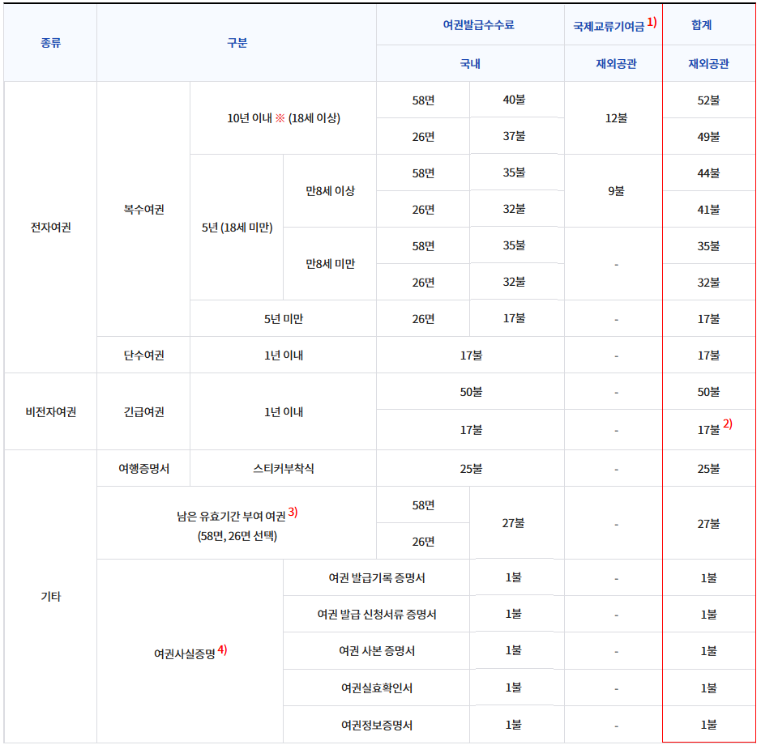
Task: Select the 여권실효확인서 cell
Action: tap(377, 688)
